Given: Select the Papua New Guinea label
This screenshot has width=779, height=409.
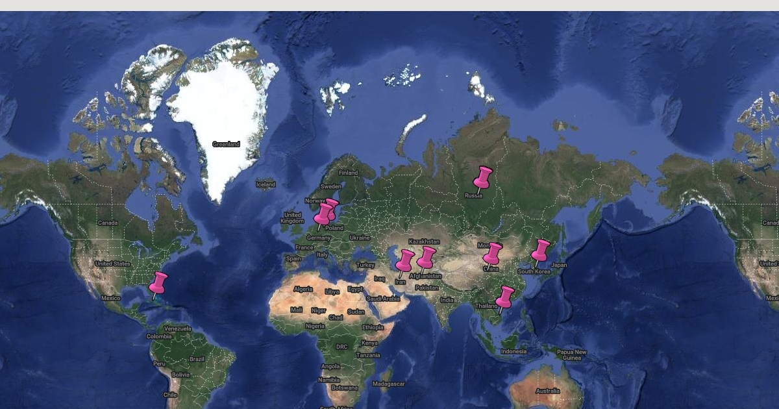Looking at the screenshot, I should pyautogui.click(x=571, y=355).
